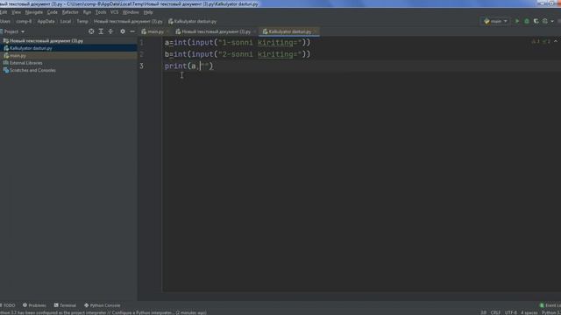This screenshot has height=315, width=561.
Task: Open the Event Log at bottom right
Action: click(550, 305)
